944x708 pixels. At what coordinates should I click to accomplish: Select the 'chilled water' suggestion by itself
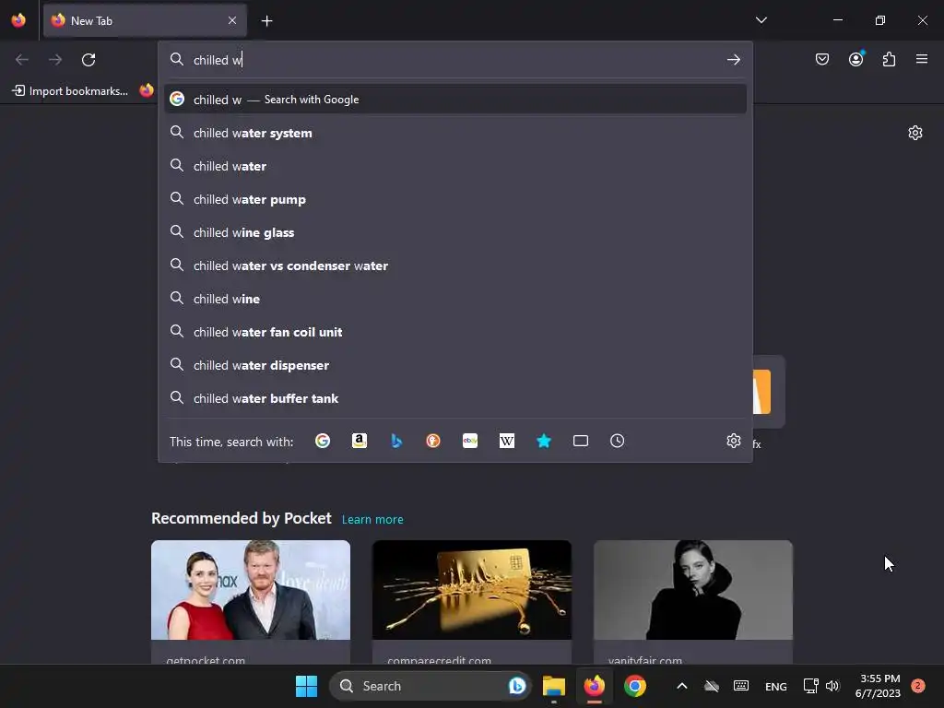455,166
